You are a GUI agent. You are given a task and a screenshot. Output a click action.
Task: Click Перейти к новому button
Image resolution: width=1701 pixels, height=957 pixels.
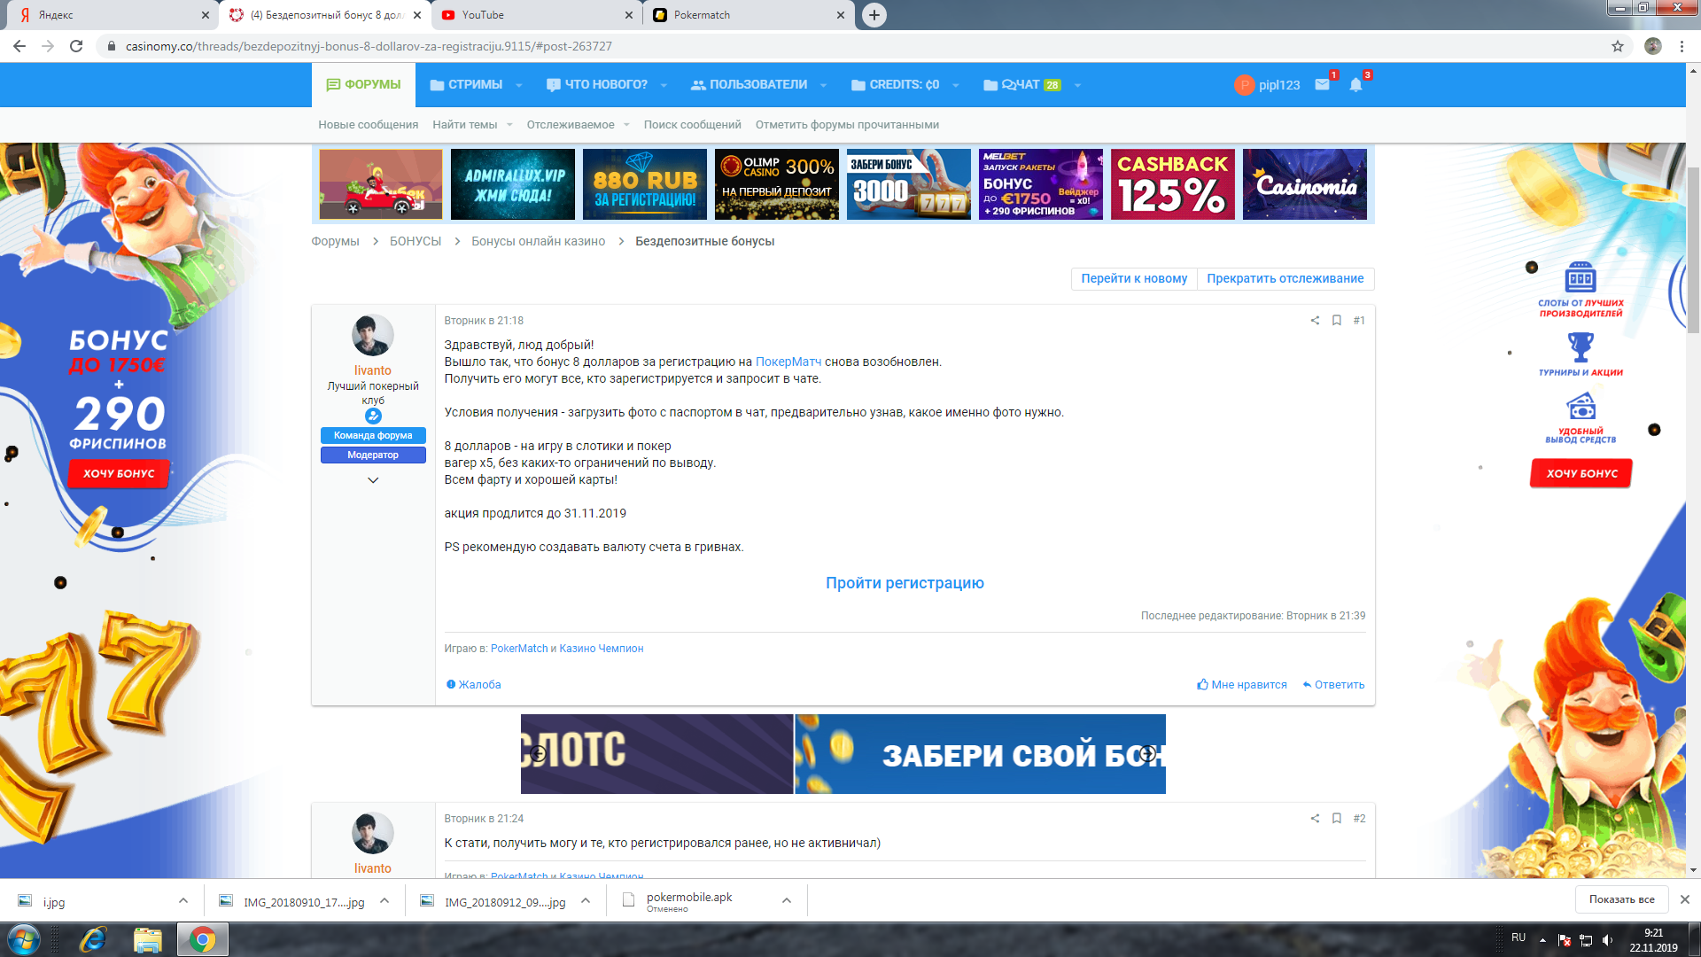tap(1134, 278)
